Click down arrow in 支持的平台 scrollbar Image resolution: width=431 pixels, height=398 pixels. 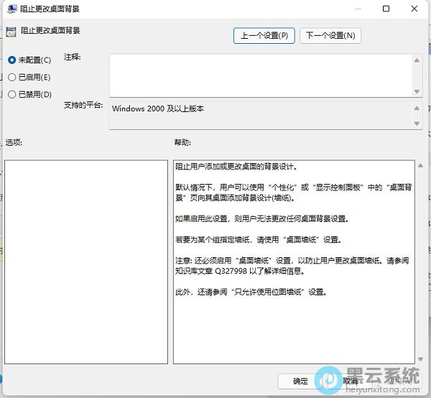417,124
